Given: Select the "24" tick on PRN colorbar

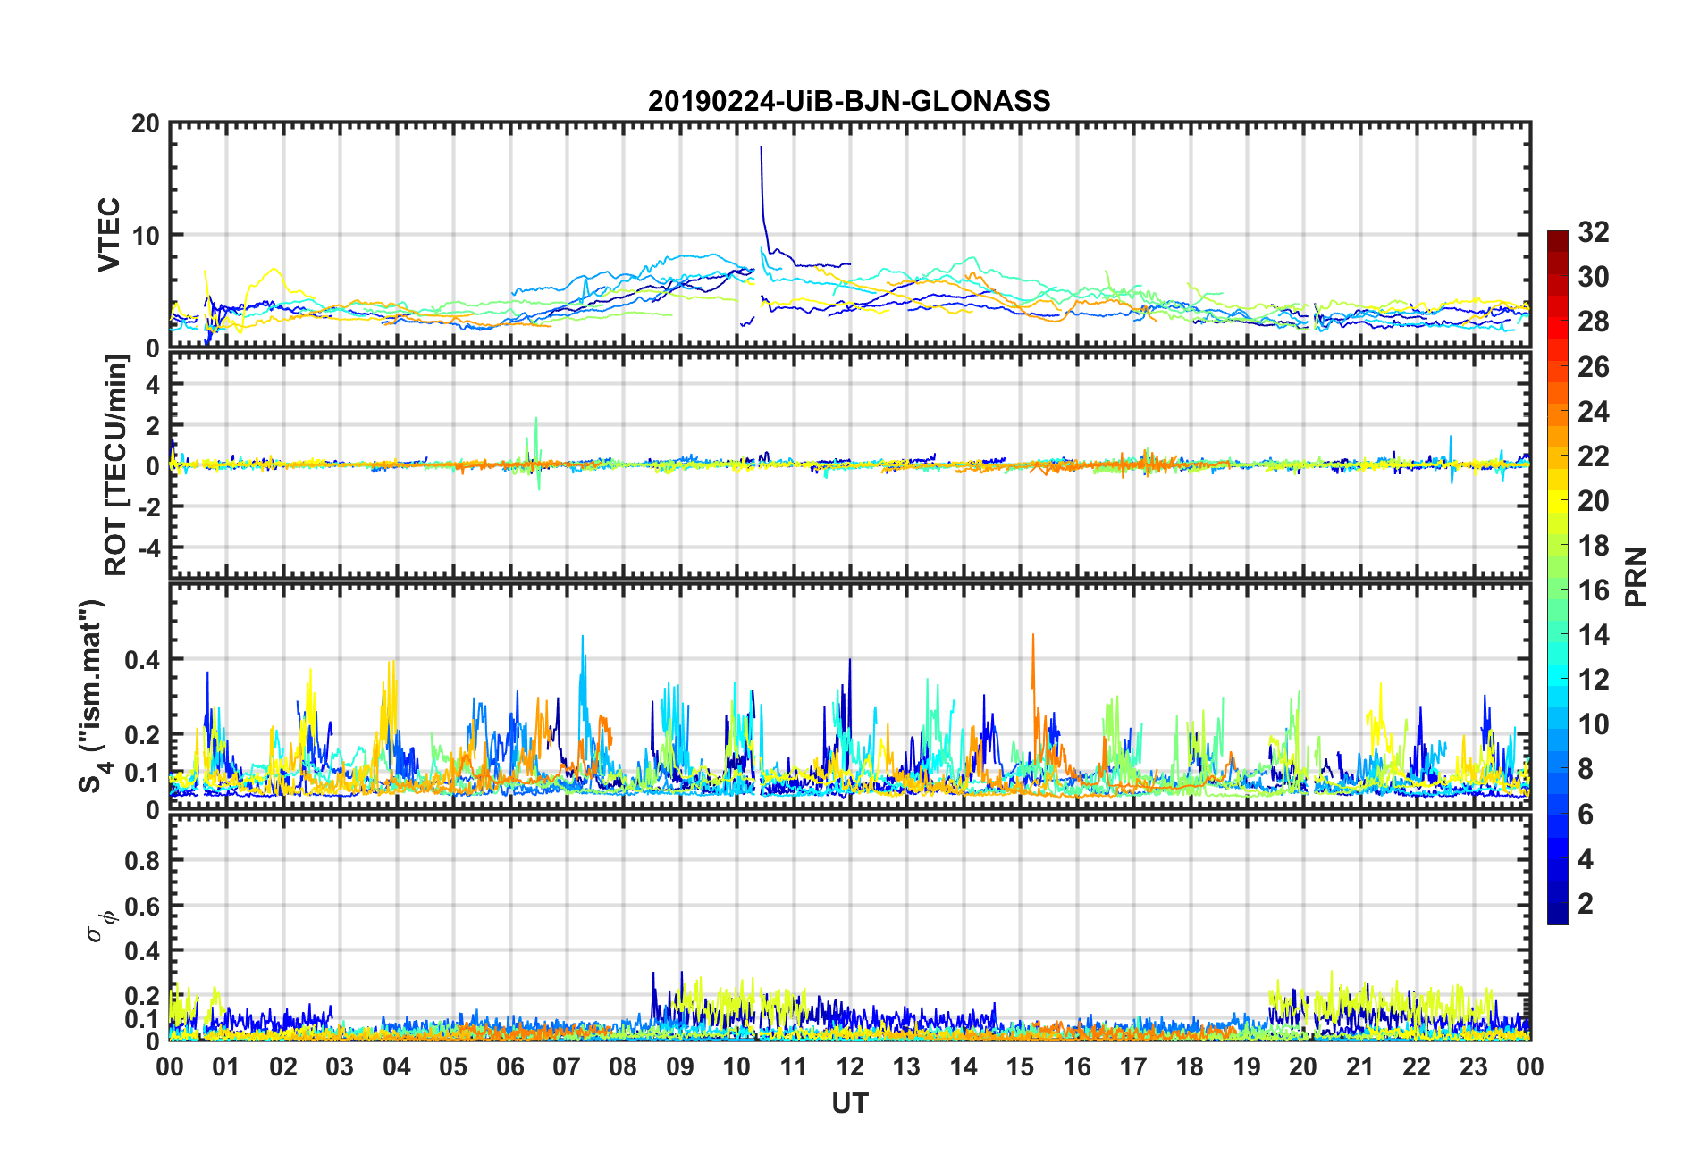Looking at the screenshot, I should pyautogui.click(x=1594, y=411).
